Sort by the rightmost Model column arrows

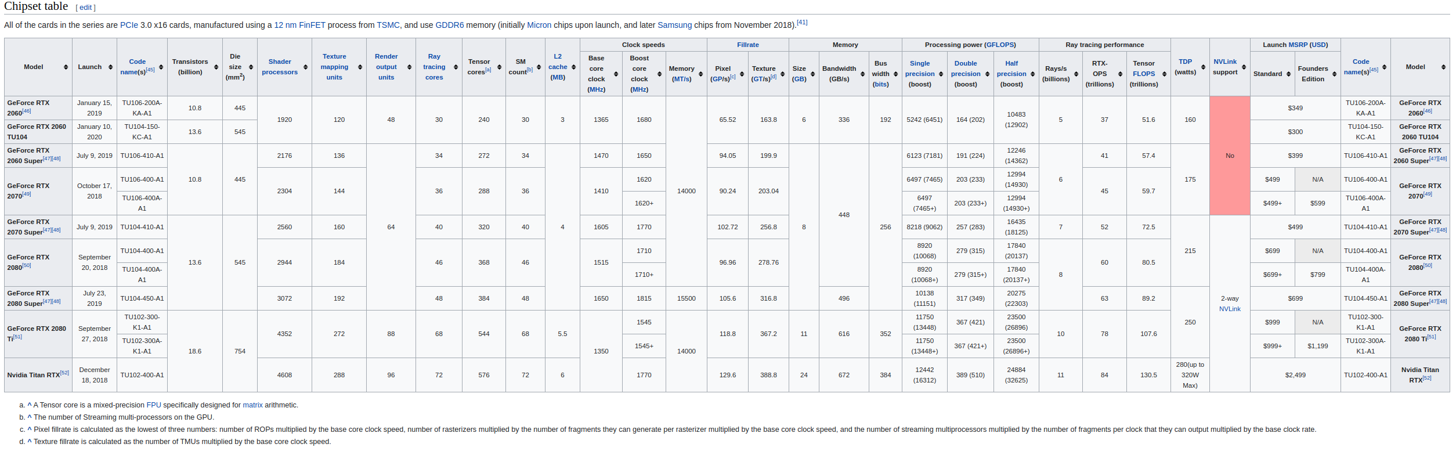coord(1443,67)
